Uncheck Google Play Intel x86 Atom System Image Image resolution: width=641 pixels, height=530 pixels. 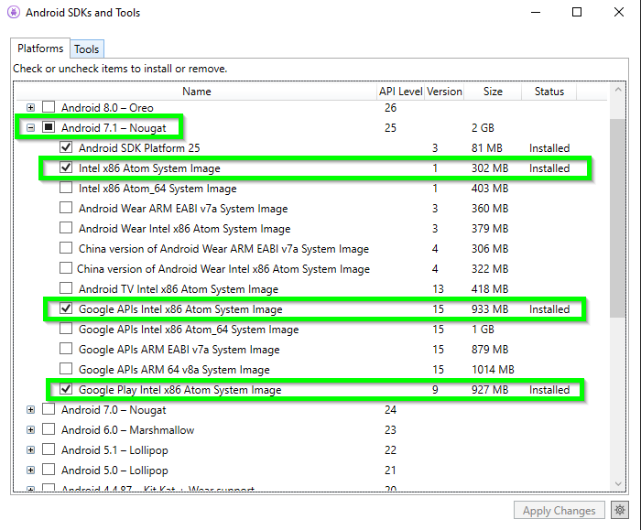click(x=66, y=389)
